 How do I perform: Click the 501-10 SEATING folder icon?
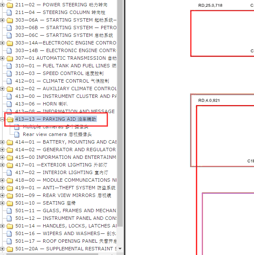[x=10, y=203]
